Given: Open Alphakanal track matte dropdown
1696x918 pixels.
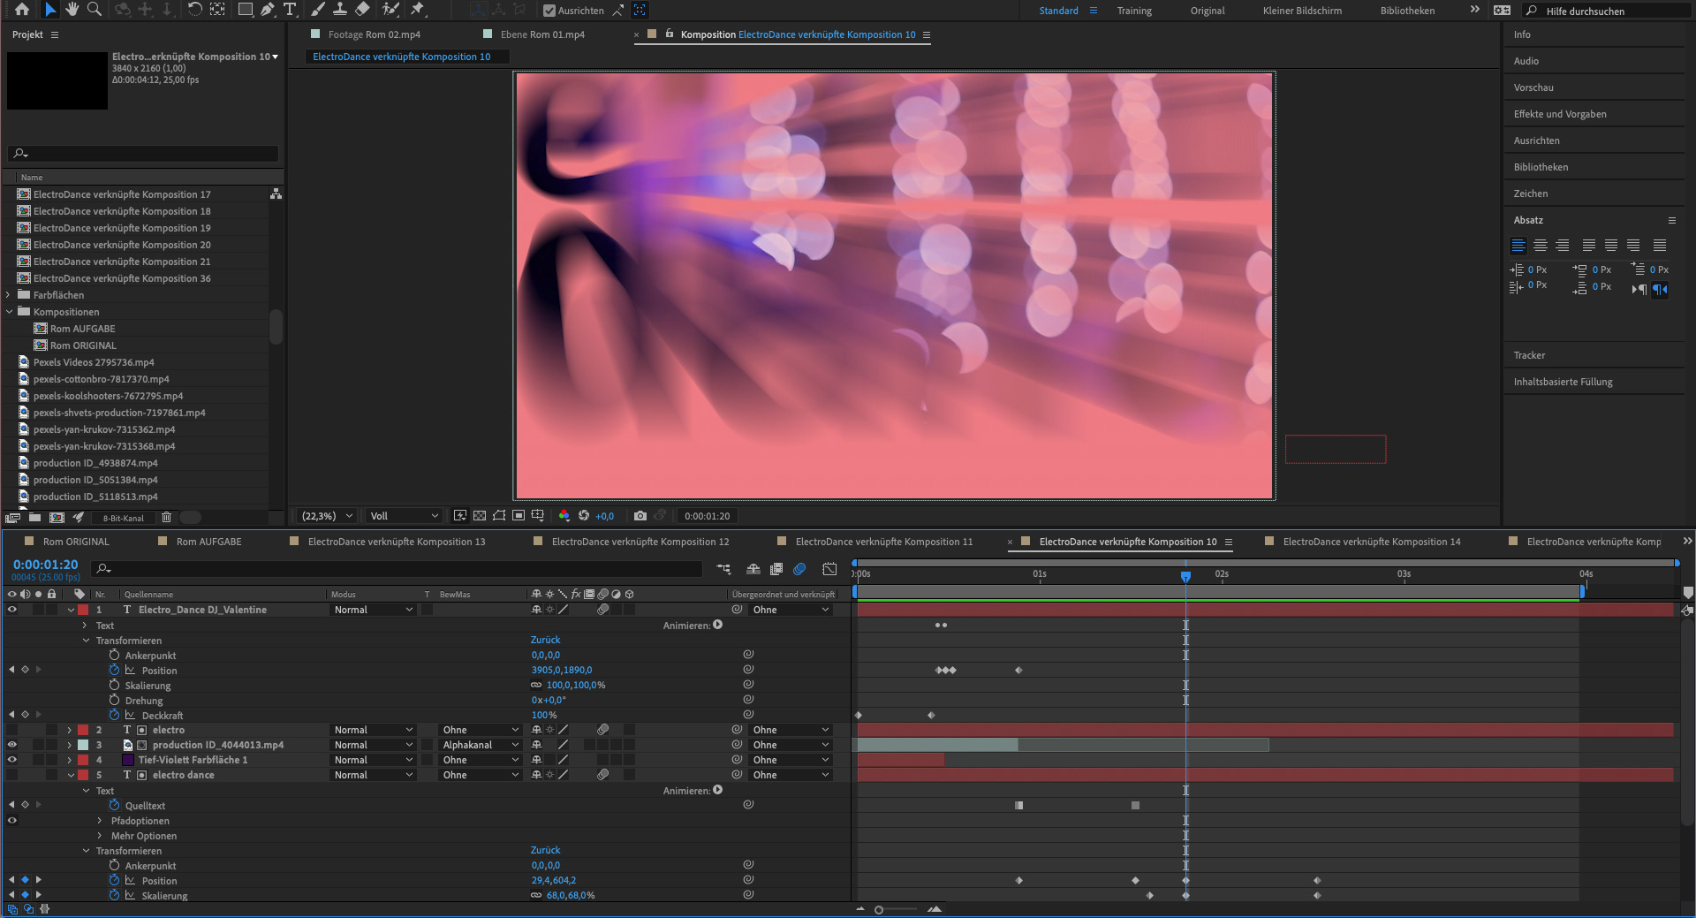Looking at the screenshot, I should click(x=480, y=745).
